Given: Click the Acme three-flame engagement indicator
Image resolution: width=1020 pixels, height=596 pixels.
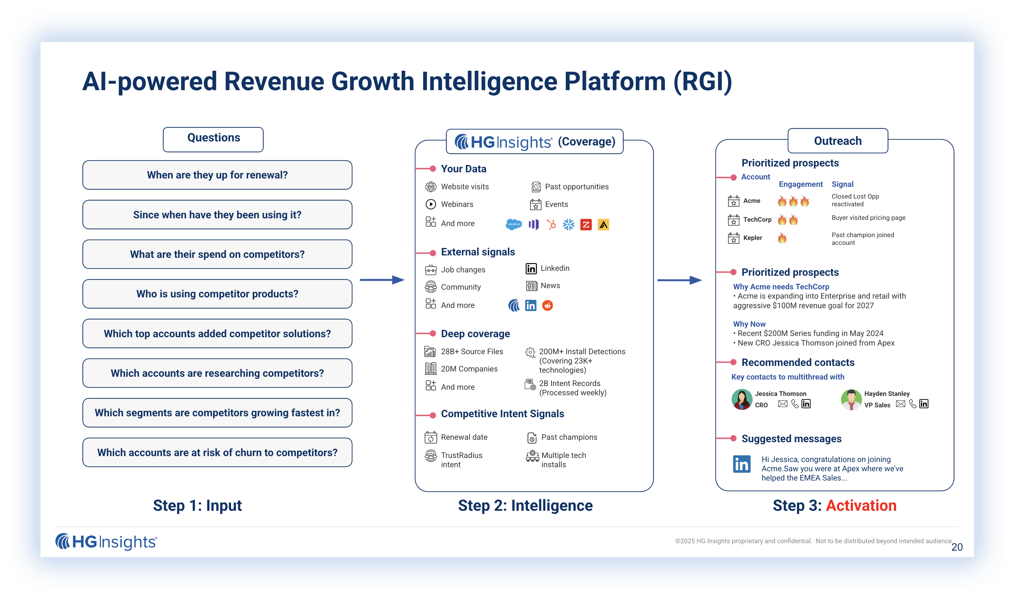Looking at the screenshot, I should point(793,201).
